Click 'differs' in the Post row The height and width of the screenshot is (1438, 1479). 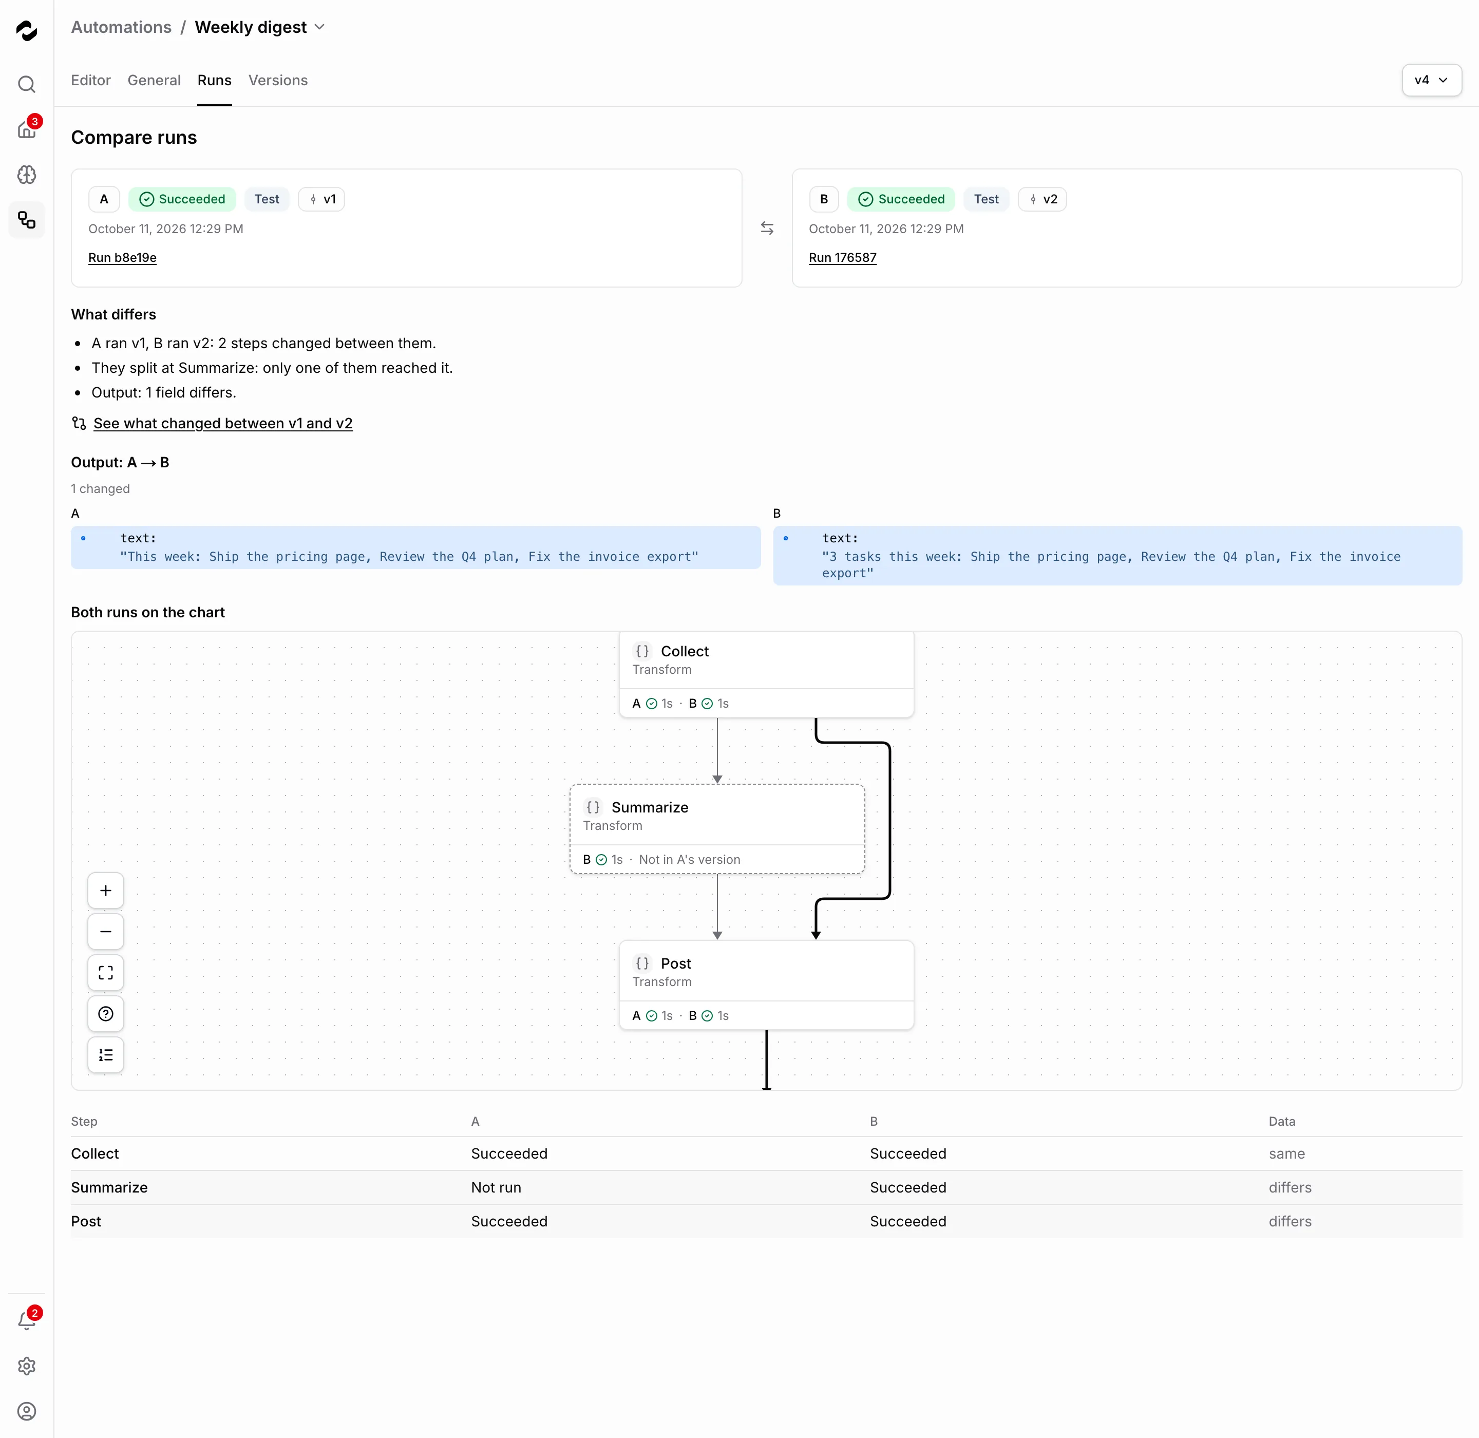click(1290, 1221)
